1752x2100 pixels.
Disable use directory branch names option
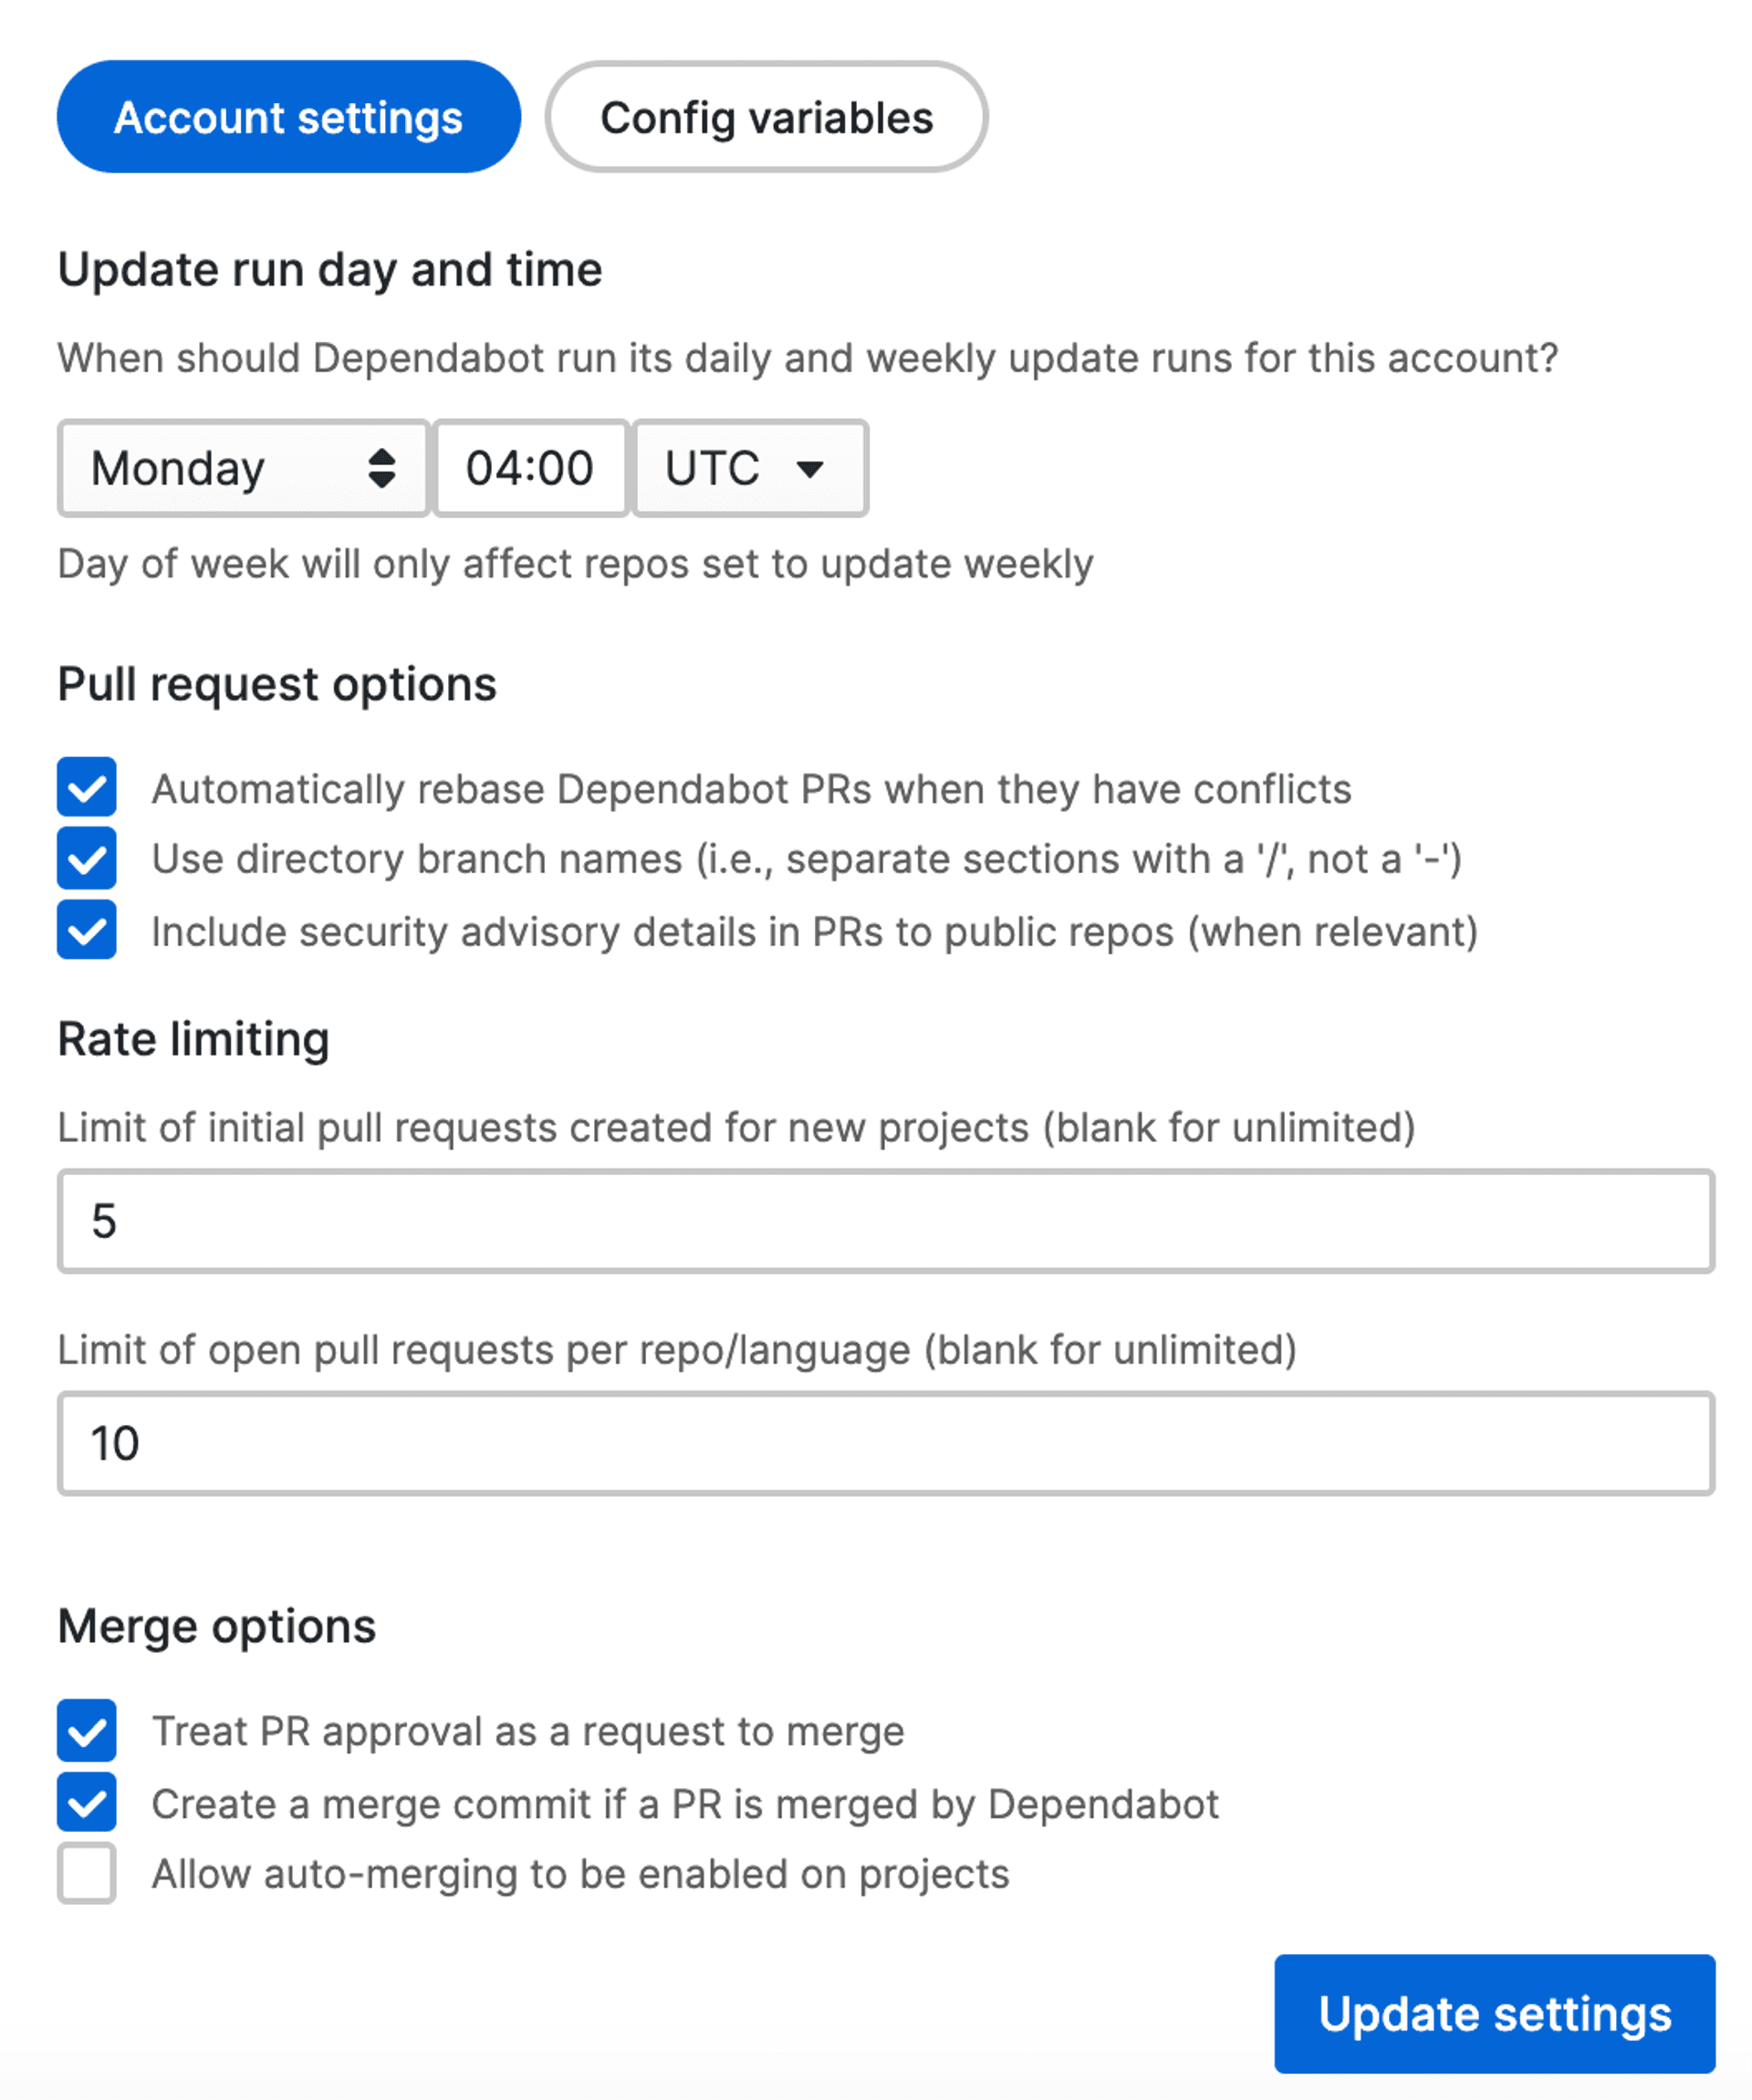point(87,860)
